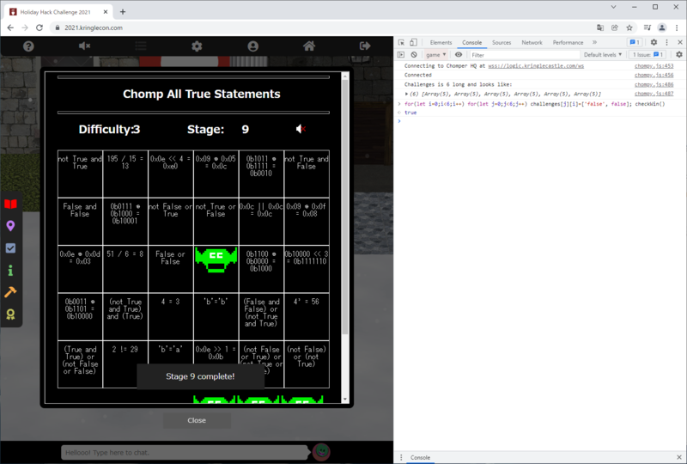Screen dimensions: 687x464
Task: Open the user profile icon
Action: (x=252, y=46)
